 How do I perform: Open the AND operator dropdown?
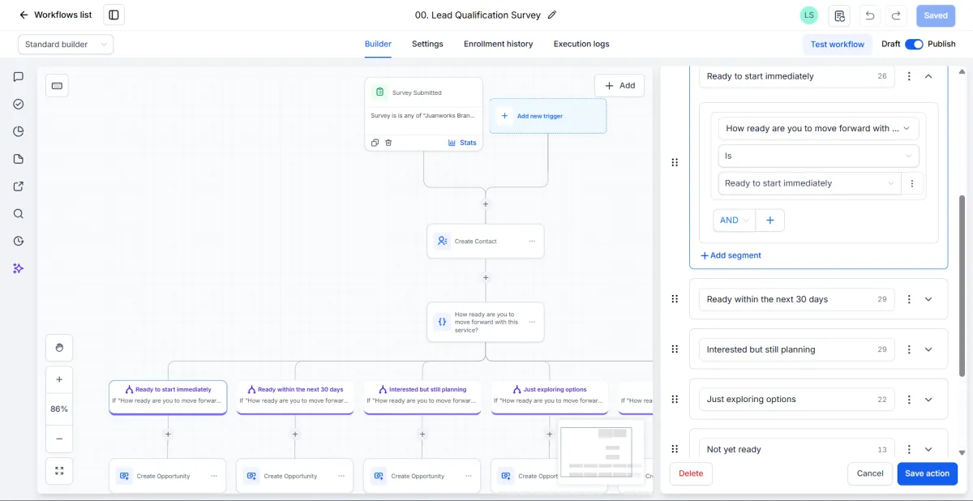point(735,221)
